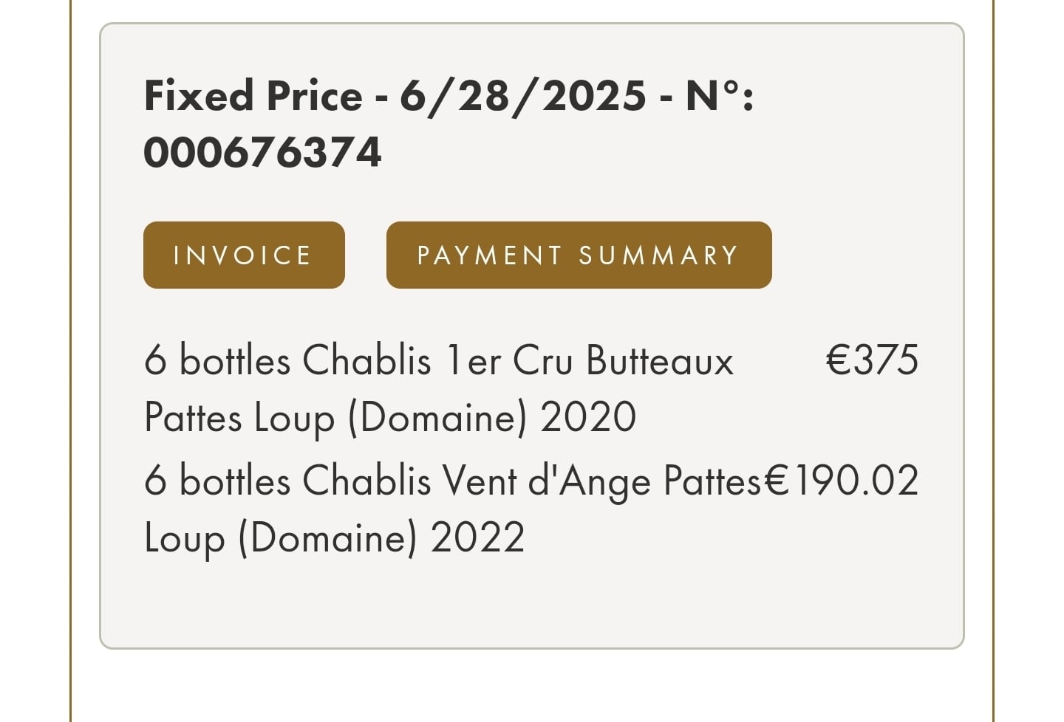Click the "6 bottles" quantity in the first item
This screenshot has width=1064, height=722.
(217, 360)
